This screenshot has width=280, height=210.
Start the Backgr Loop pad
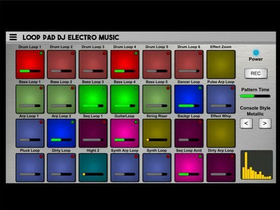(x=189, y=133)
